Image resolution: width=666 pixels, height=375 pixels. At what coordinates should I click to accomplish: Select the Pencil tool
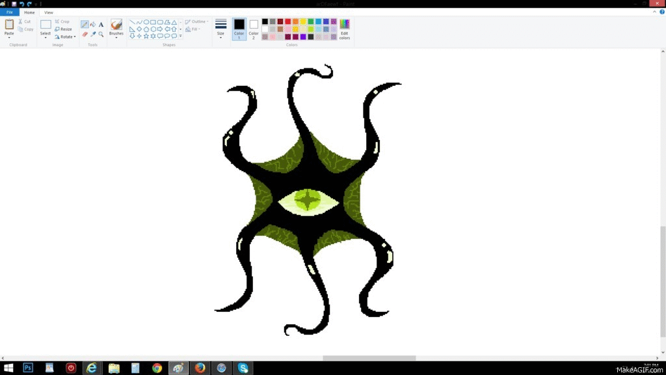(x=85, y=25)
